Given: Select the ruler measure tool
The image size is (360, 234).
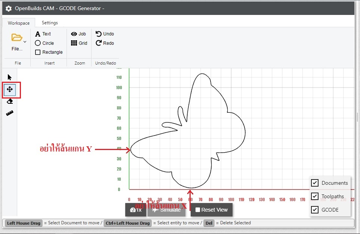Looking at the screenshot, I should coord(10,113).
